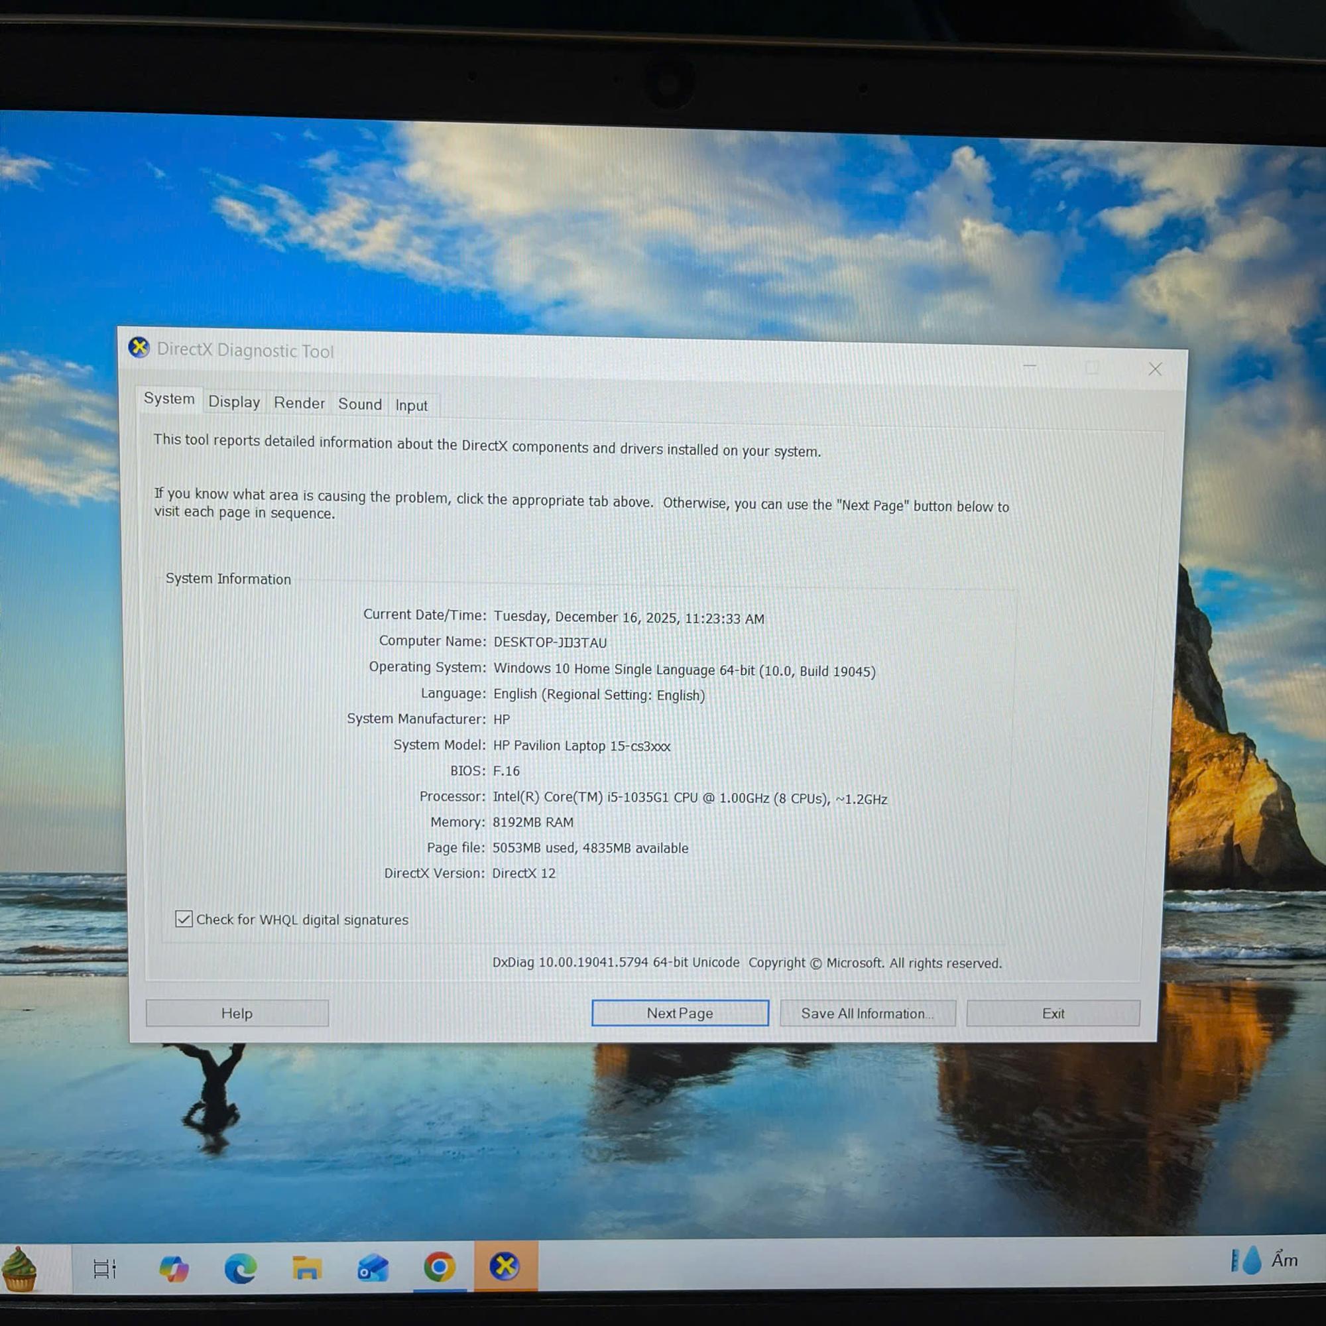Launch Microsoft Copilot from the taskbar
Image resolution: width=1326 pixels, height=1326 pixels.
pyautogui.click(x=173, y=1268)
